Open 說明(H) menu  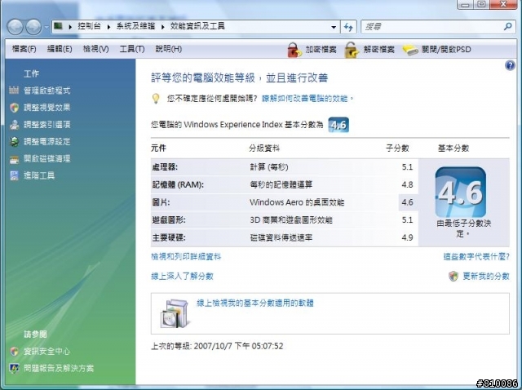point(169,49)
